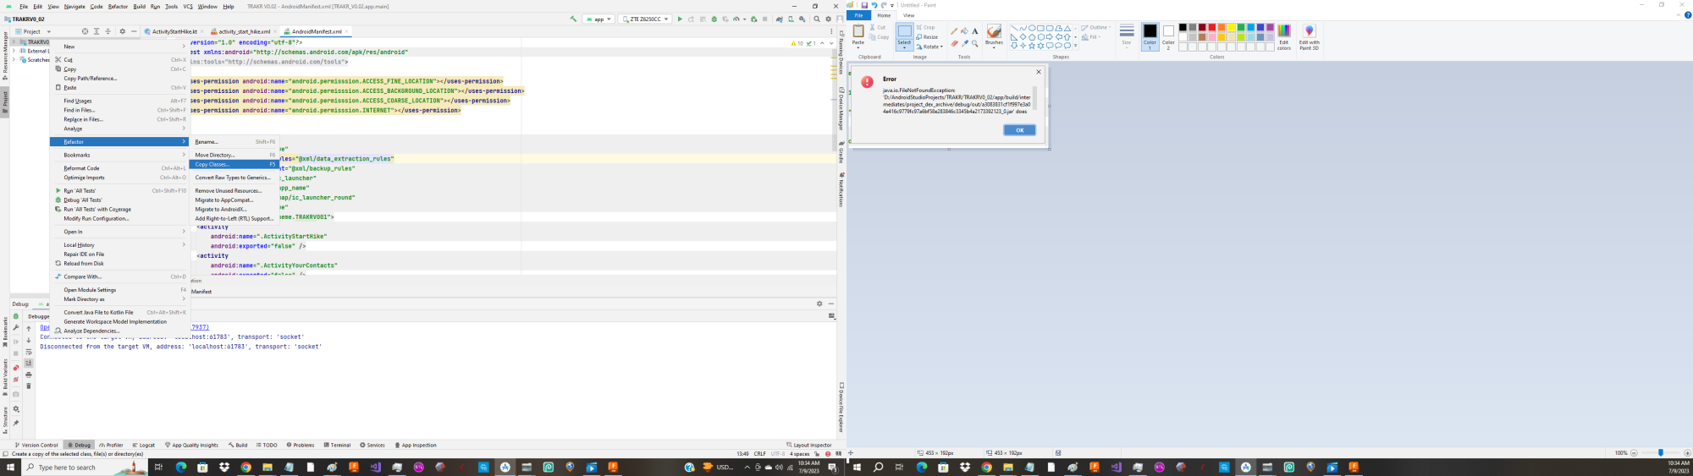Click Resize button in Paint
Image resolution: width=1693 pixels, height=476 pixels.
(x=927, y=37)
